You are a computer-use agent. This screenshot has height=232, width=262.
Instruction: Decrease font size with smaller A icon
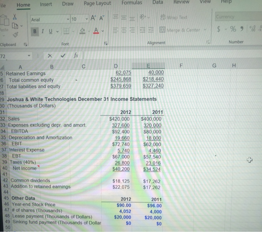coord(102,18)
